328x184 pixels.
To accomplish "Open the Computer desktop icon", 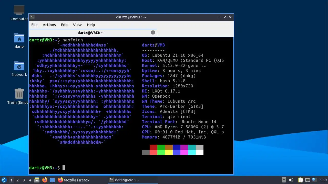I will coord(19,10).
